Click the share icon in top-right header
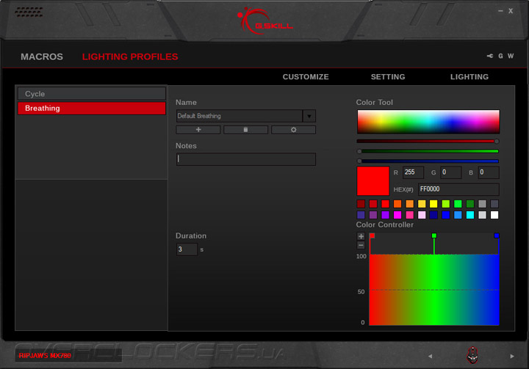This screenshot has width=529, height=369. 490,56
